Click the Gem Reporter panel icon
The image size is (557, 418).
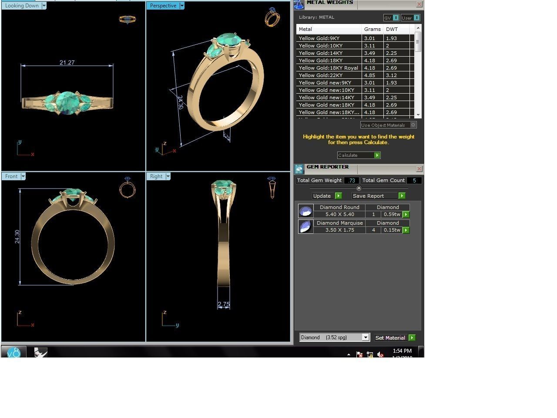(x=299, y=169)
